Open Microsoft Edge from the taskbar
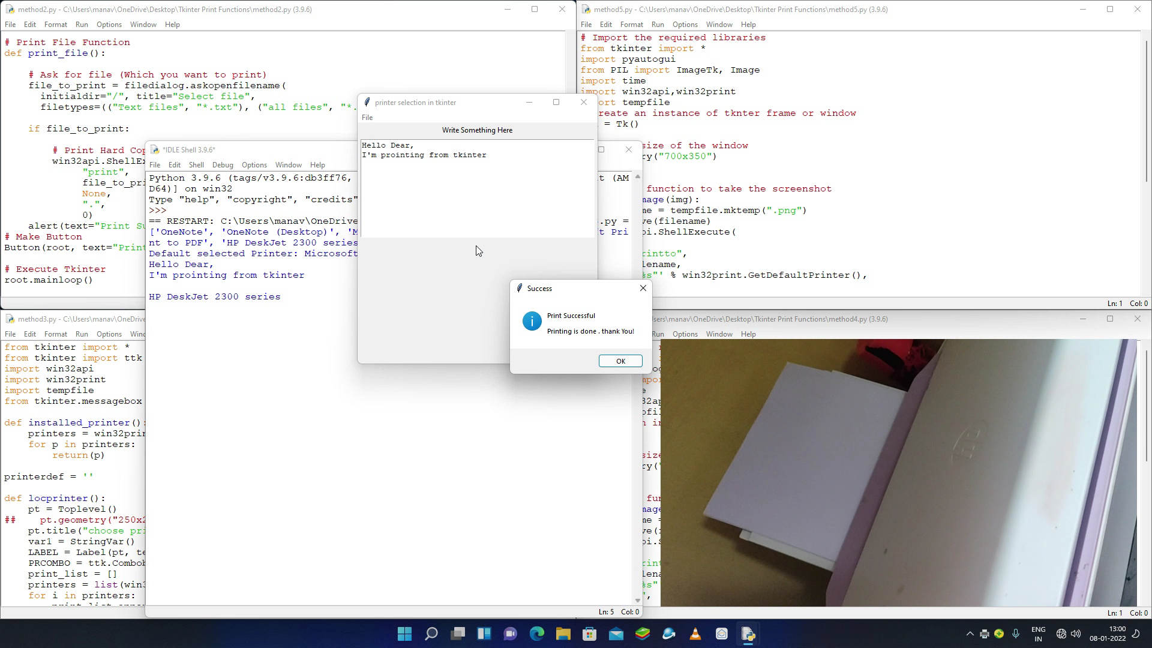1152x648 pixels. [x=536, y=634]
